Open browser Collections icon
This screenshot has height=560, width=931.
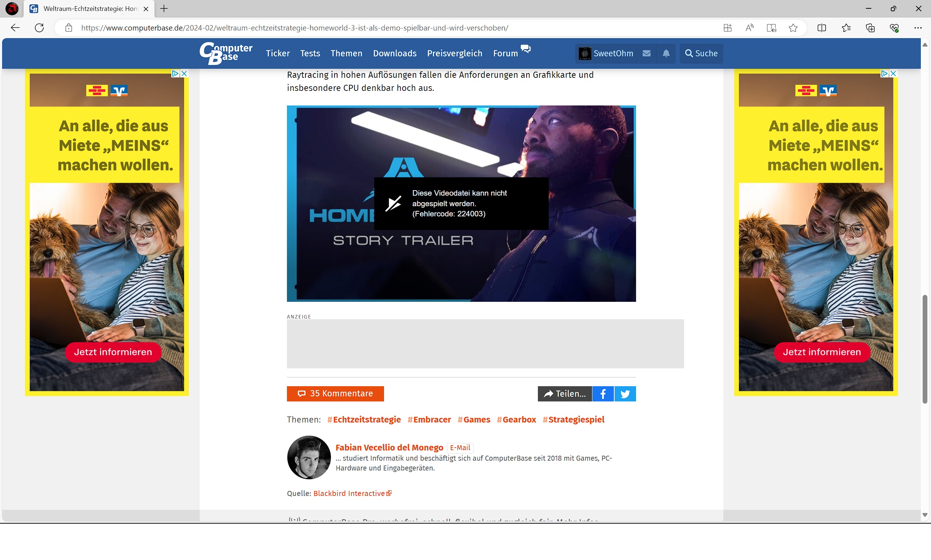click(x=870, y=28)
